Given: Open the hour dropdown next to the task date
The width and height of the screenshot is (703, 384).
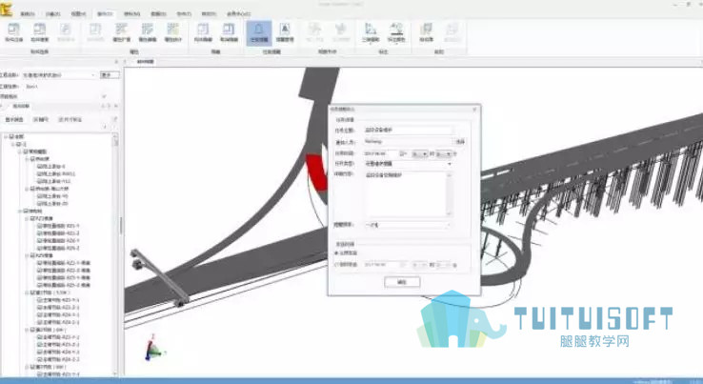Looking at the screenshot, I should click(x=419, y=153).
